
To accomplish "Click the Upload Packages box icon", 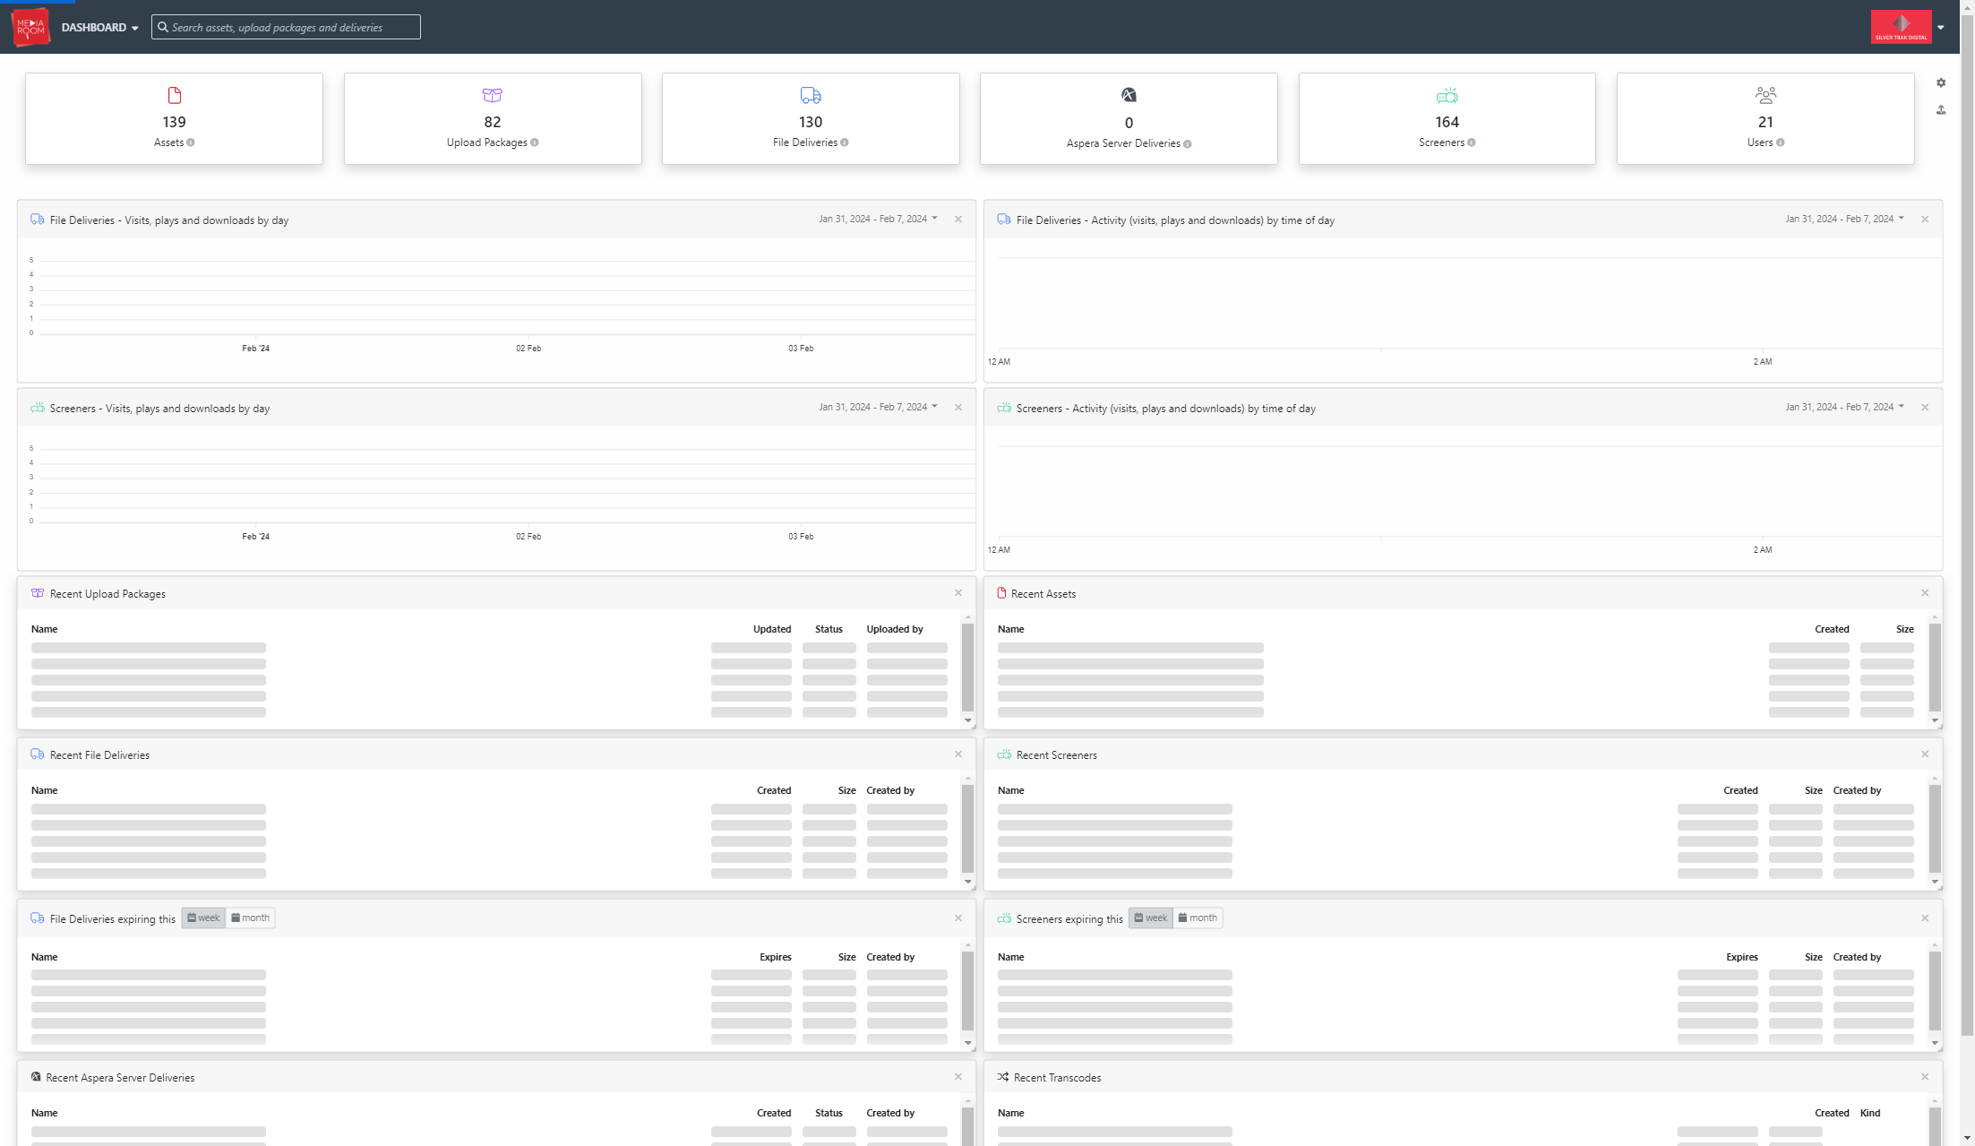I will [493, 95].
